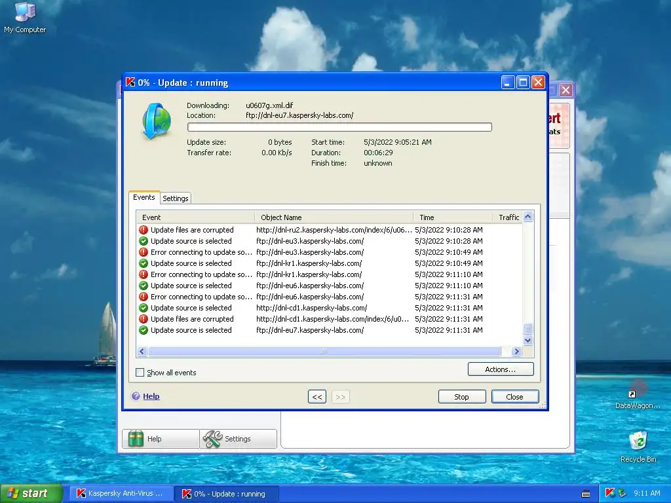Screen dimensions: 671x503
Task: Click the Close button in update window
Action: (515, 396)
